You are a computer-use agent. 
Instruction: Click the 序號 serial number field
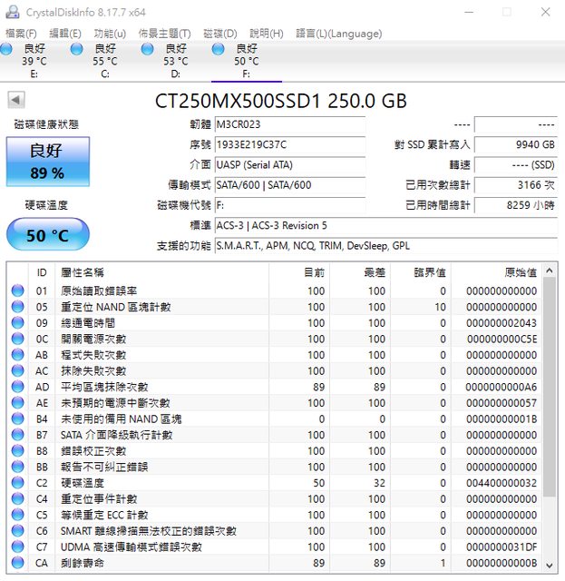[x=289, y=144]
